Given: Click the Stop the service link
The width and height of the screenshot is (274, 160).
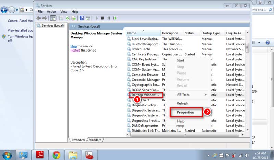Looking at the screenshot, I should [x=73, y=46].
